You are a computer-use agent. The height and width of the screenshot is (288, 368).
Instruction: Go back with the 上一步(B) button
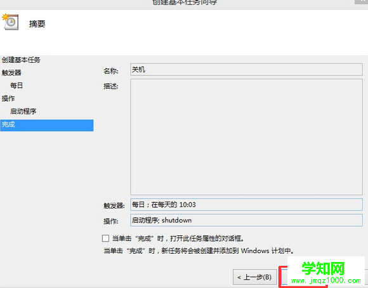254,277
